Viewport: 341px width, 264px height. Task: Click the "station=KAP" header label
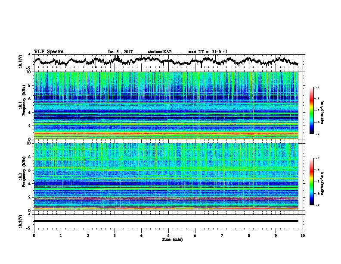tap(160, 52)
